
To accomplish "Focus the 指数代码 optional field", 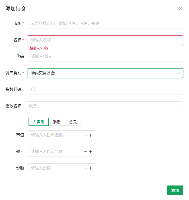I will tap(104, 90).
